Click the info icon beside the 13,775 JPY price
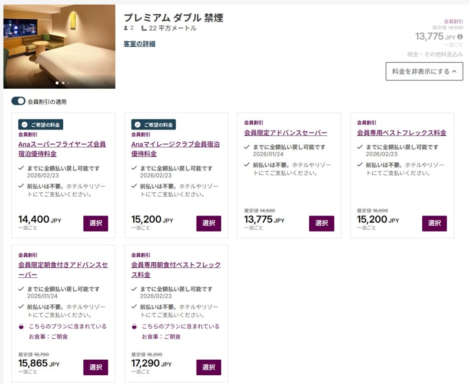Screen dimensions: 469x384 point(459,36)
